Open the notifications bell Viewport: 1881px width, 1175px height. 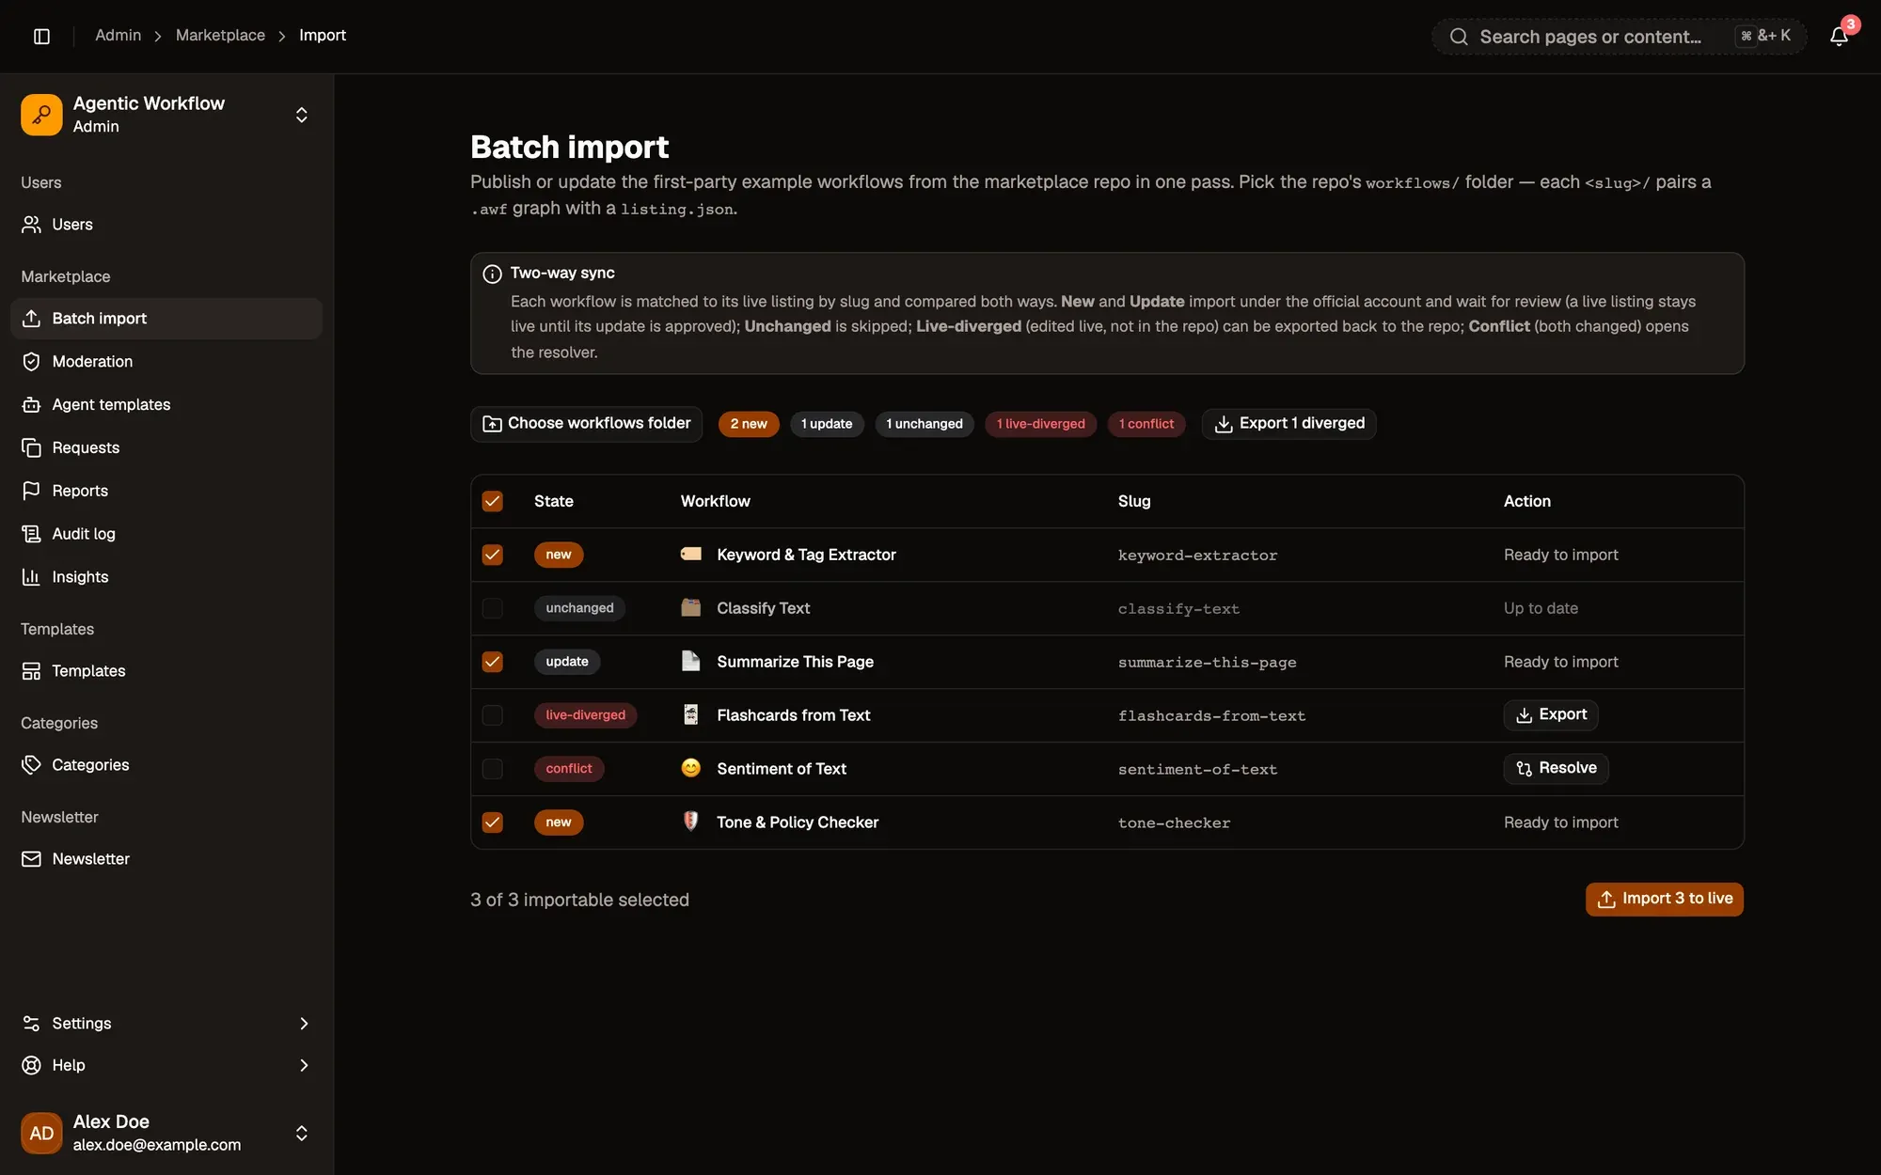pyautogui.click(x=1839, y=36)
